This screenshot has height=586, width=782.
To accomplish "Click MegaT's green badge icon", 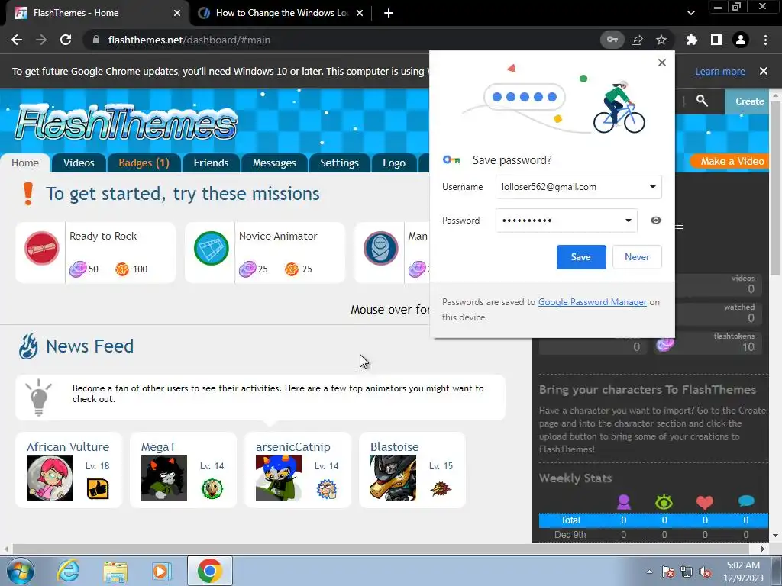I will pos(212,489).
